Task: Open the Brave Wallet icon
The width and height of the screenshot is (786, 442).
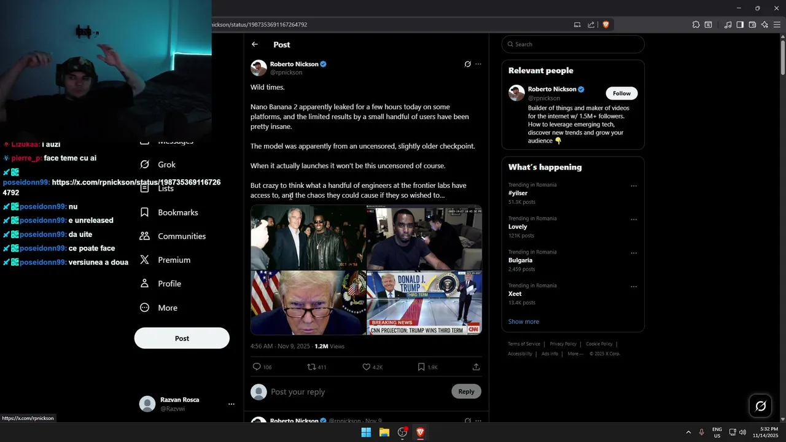Action: [752, 25]
